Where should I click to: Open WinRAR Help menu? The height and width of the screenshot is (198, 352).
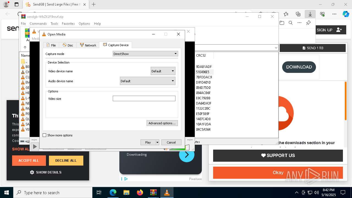point(97,24)
